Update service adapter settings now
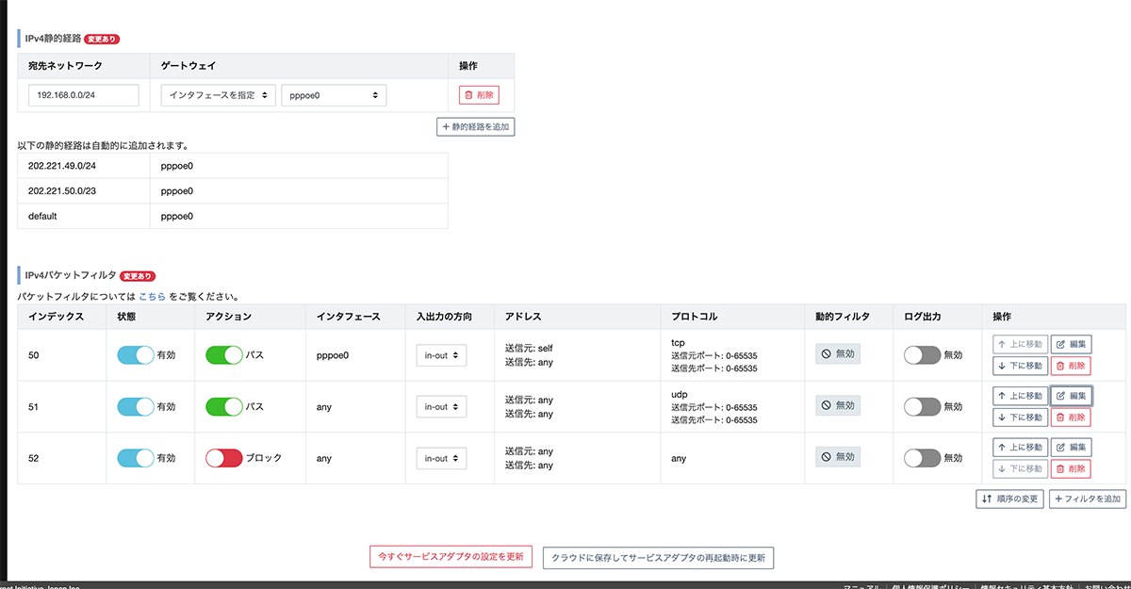 pos(451,557)
